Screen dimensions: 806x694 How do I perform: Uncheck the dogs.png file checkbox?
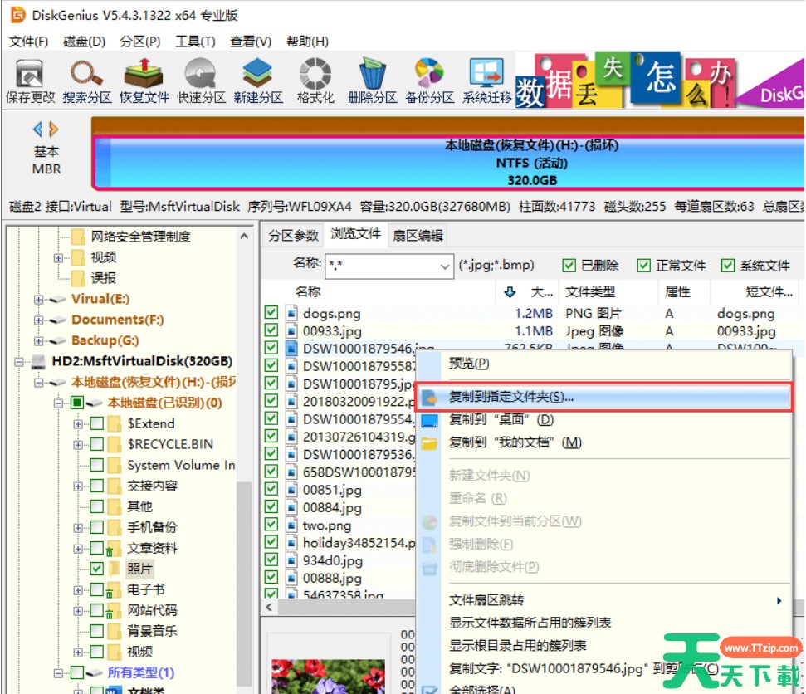(271, 313)
